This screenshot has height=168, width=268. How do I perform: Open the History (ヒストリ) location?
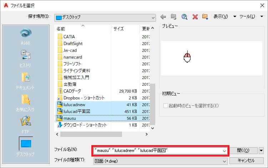point(25,58)
